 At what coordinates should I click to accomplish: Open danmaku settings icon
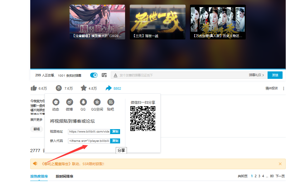pos(104,75)
